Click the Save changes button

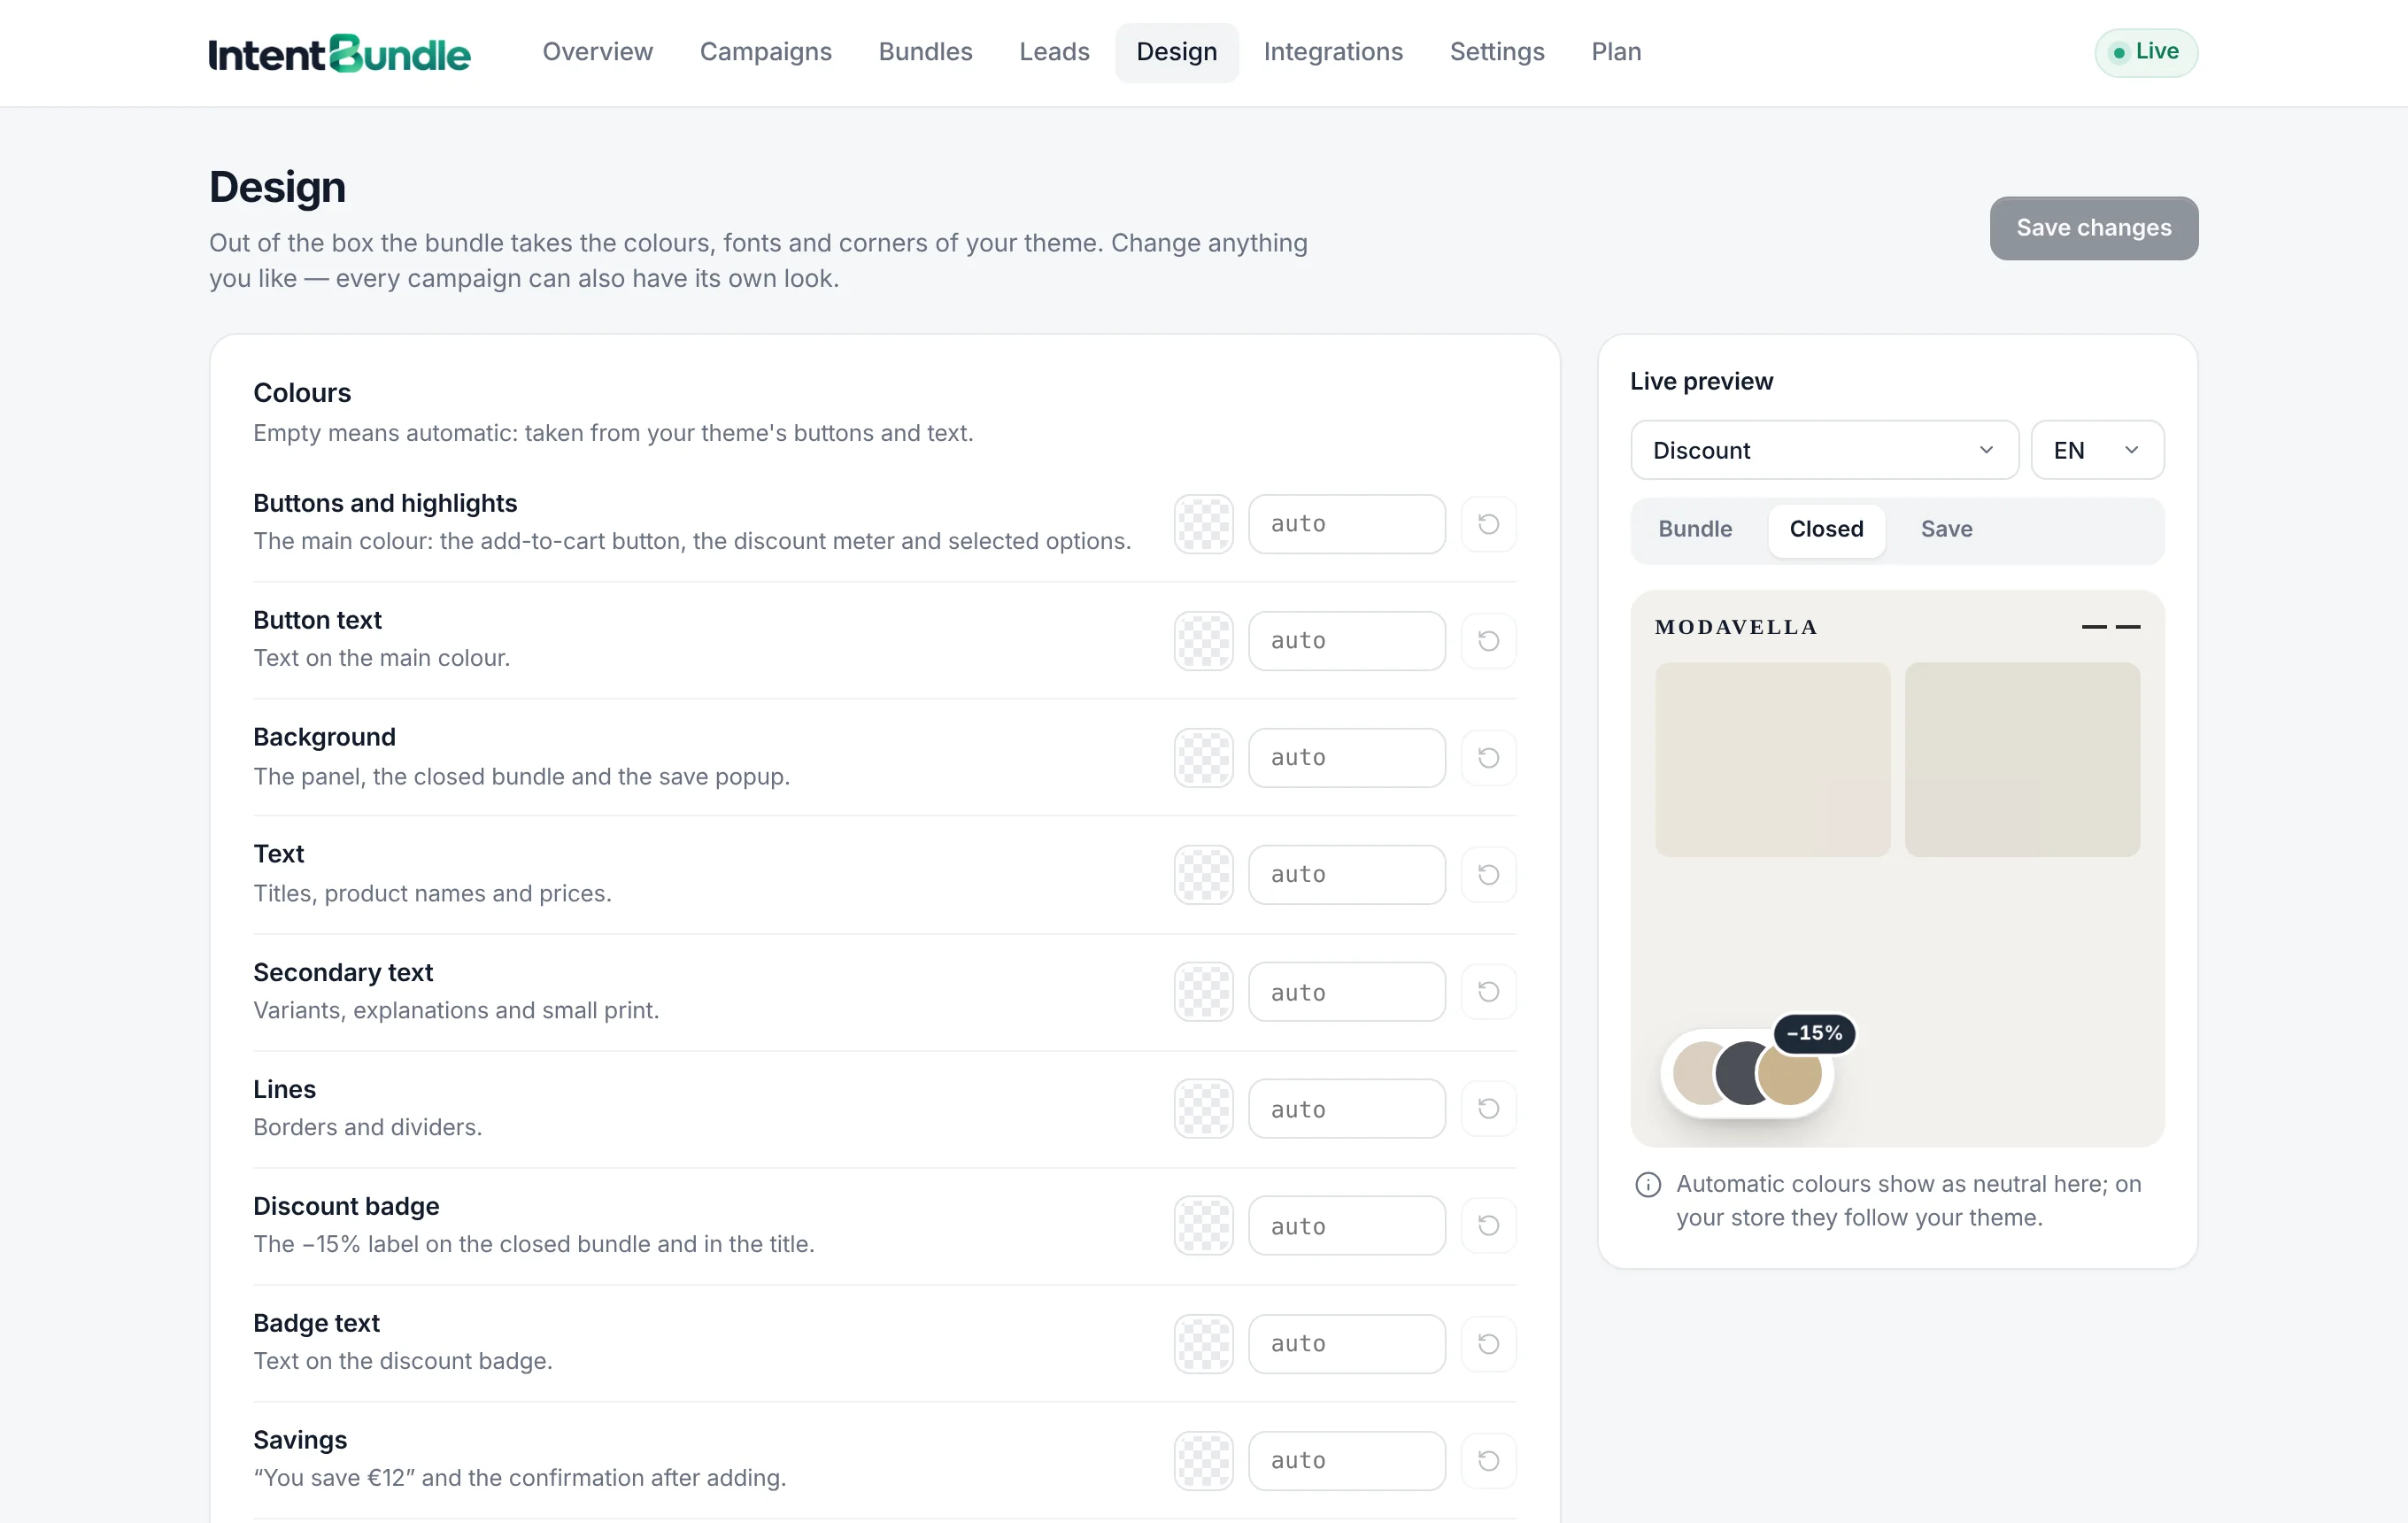coord(2093,229)
